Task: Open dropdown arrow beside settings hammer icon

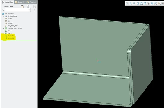Action: (25, 6)
